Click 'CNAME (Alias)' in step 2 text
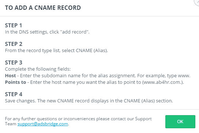Screen dimensions: 199x133 [x=91, y=51]
